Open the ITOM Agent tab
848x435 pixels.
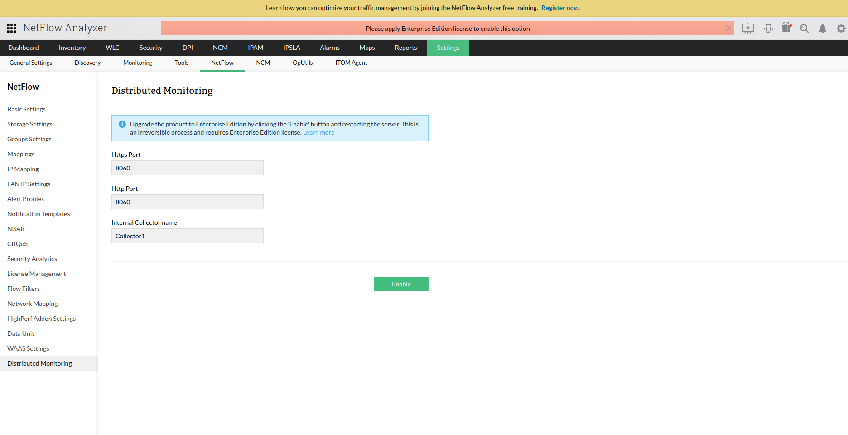coord(351,63)
